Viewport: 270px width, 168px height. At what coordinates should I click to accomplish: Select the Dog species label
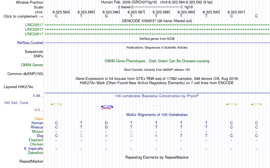40,136
